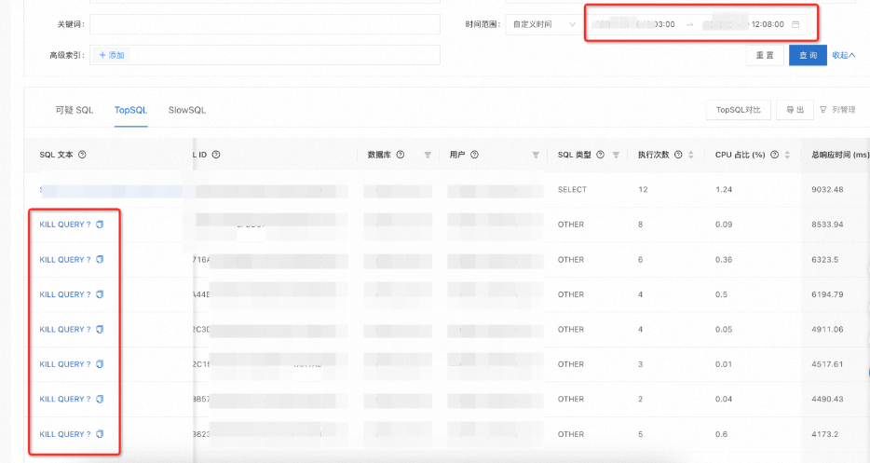The width and height of the screenshot is (870, 463).
Task: Copy SQL text in the 6194.79 row
Action: point(100,294)
